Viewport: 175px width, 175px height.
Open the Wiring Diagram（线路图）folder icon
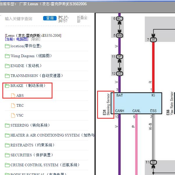pyautogui.click(x=7, y=56)
